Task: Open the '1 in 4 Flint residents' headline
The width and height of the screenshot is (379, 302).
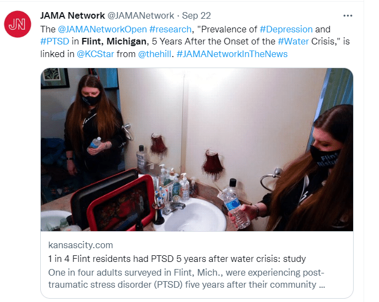Action: [177, 259]
